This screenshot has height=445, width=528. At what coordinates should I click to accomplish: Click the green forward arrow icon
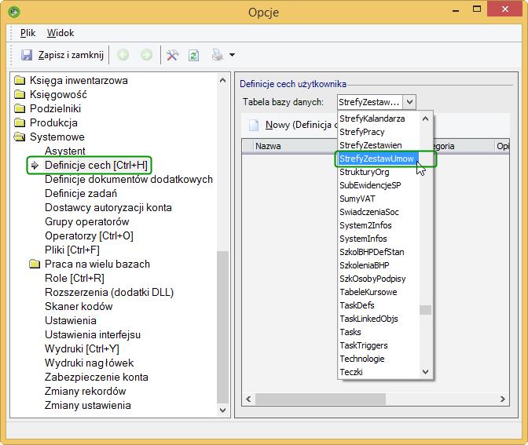146,54
